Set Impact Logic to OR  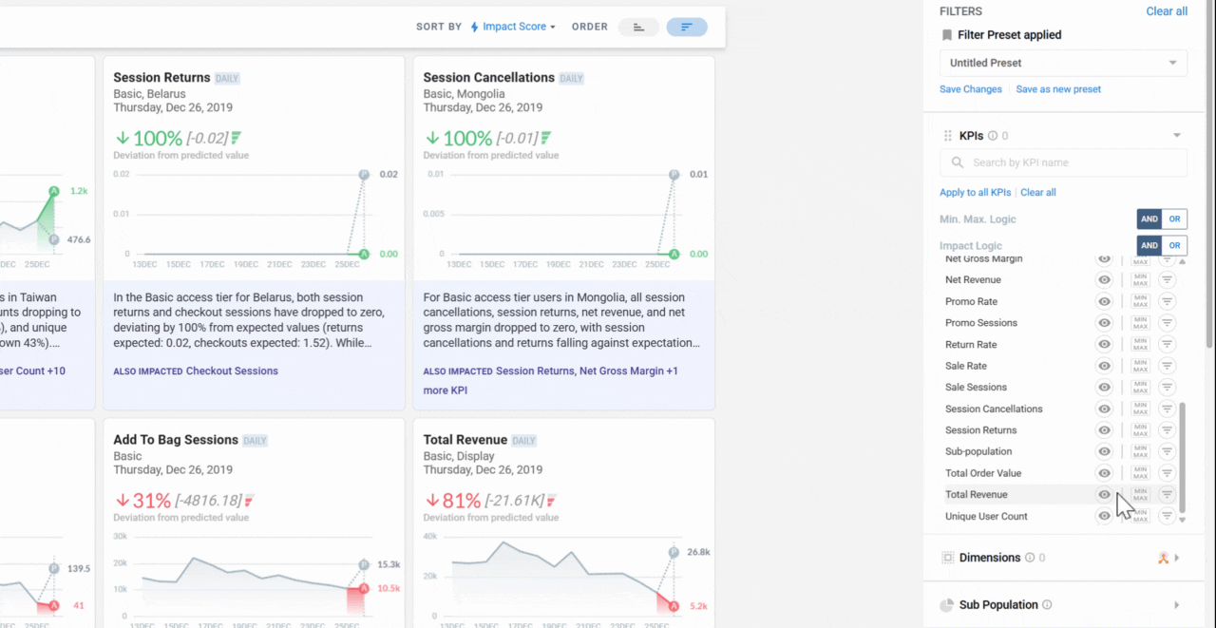pos(1174,245)
